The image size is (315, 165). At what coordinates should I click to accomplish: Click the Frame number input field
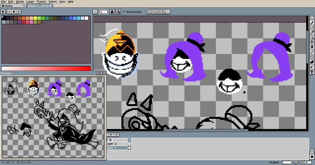pos(287,162)
